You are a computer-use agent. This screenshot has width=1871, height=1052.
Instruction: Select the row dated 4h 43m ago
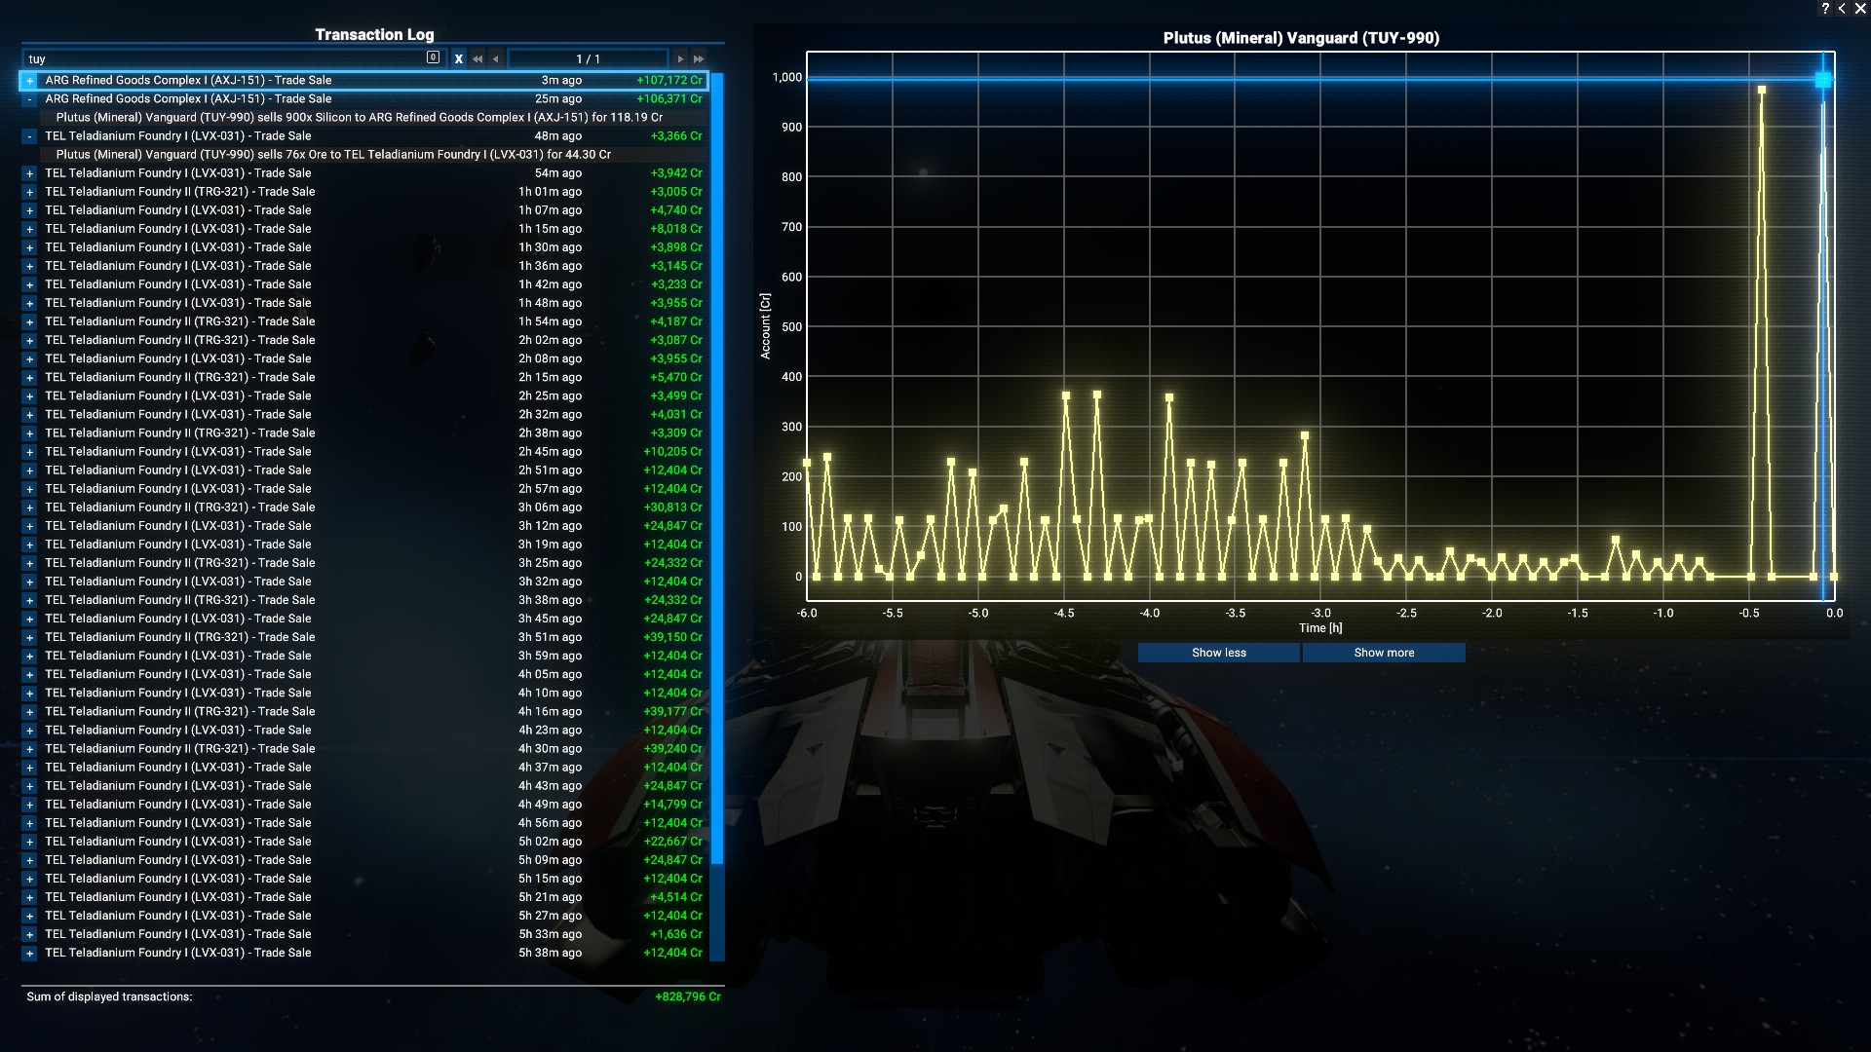tap(364, 786)
